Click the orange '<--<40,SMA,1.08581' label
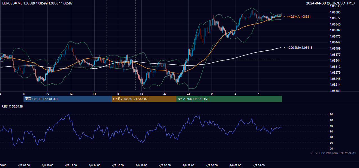The image size is (359, 168). pyautogui.click(x=297, y=17)
